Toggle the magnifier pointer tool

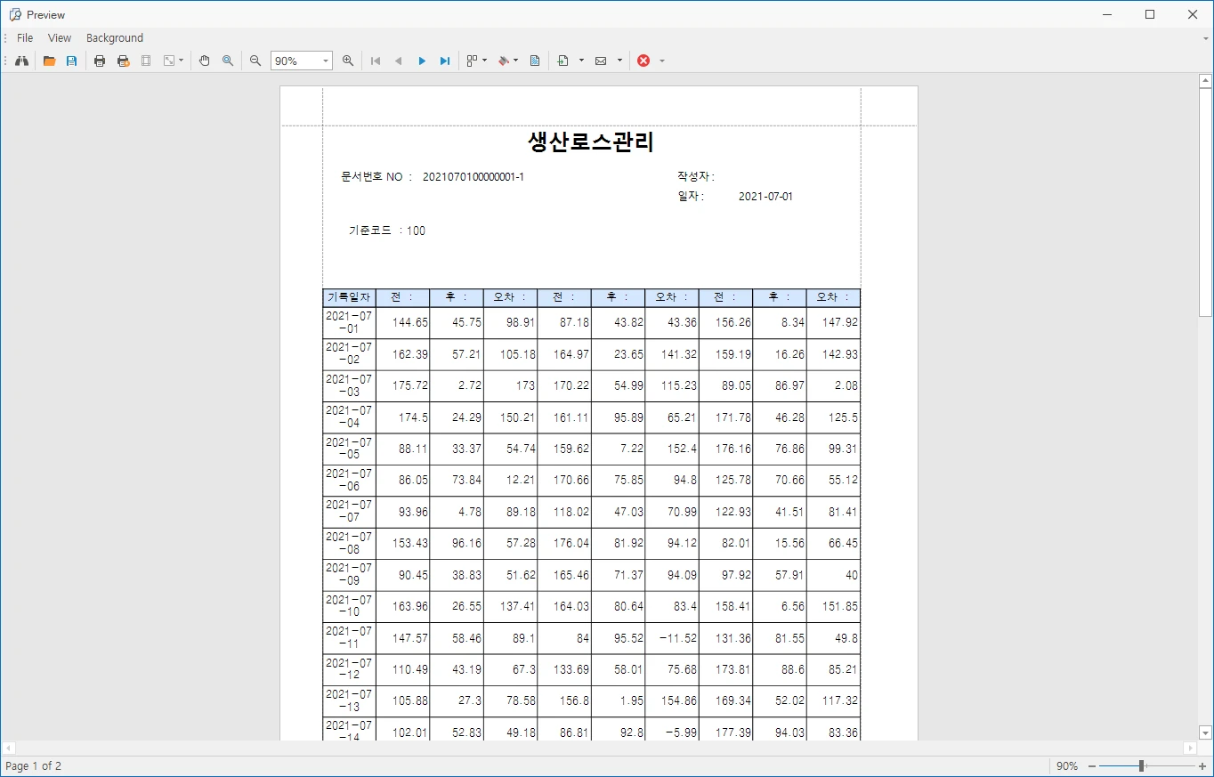pos(228,61)
